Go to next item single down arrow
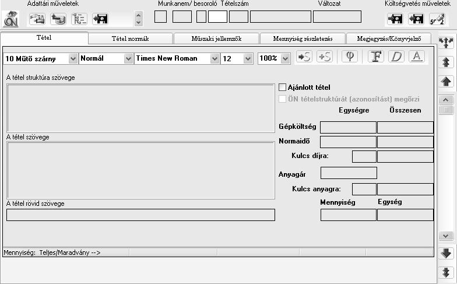The width and height of the screenshot is (457, 284). click(x=447, y=253)
